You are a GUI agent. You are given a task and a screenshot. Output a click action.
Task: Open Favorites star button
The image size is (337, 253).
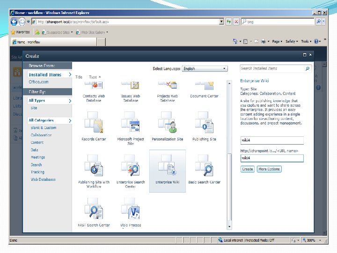tap(20, 32)
